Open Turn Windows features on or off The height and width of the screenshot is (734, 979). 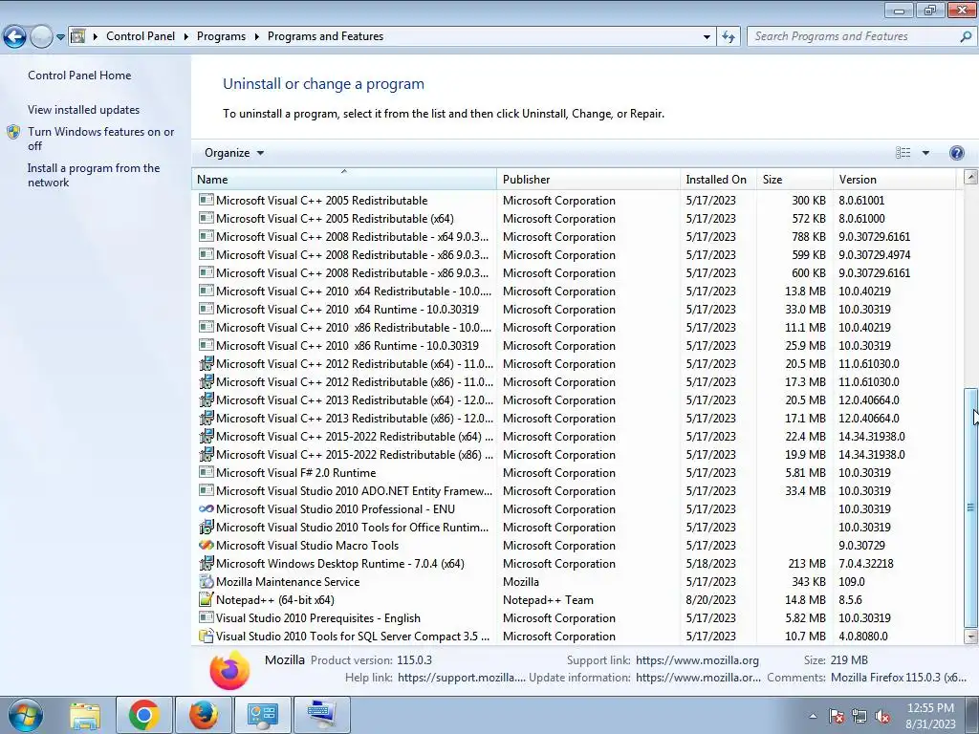[101, 139]
